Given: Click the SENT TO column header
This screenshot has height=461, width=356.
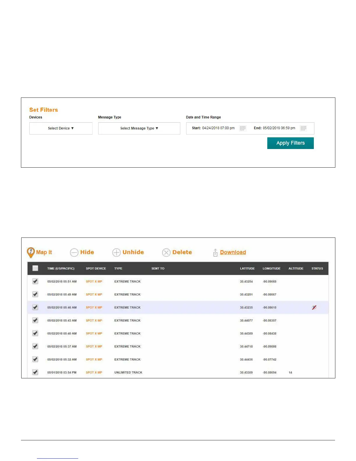Looking at the screenshot, I should (x=158, y=268).
